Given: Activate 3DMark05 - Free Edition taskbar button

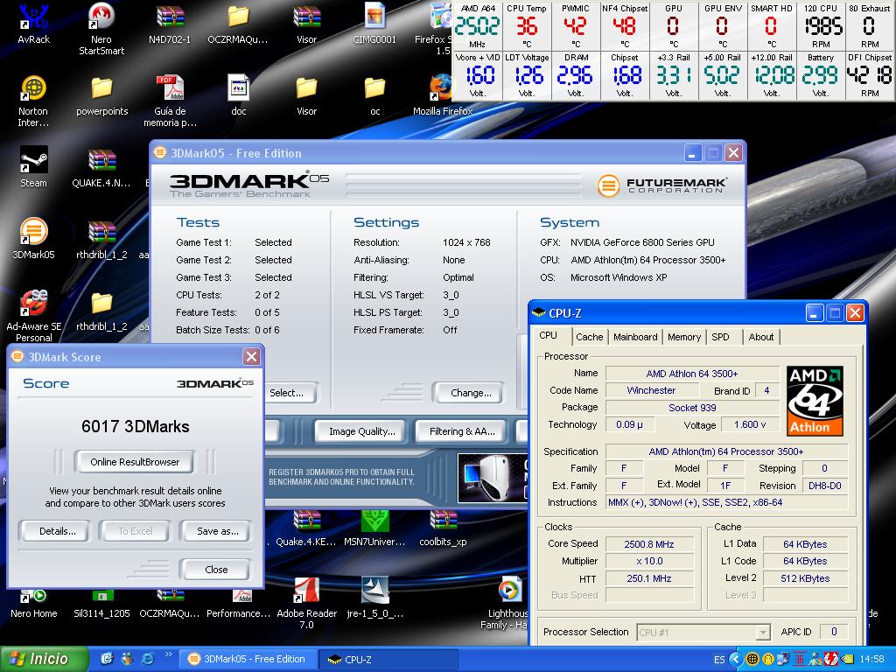Looking at the screenshot, I should 248,659.
